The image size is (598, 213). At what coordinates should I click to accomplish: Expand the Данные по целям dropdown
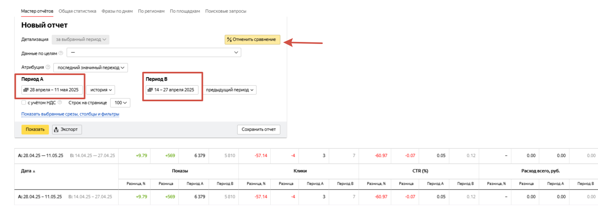pos(154,53)
